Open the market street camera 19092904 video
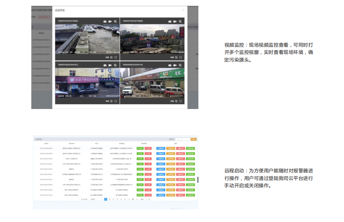Screen dimensions: 344x222 coord(152,83)
